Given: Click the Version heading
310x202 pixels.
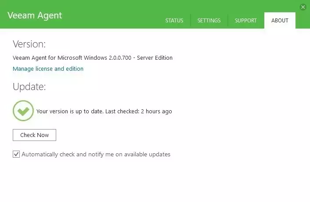Looking at the screenshot, I should pyautogui.click(x=29, y=44).
